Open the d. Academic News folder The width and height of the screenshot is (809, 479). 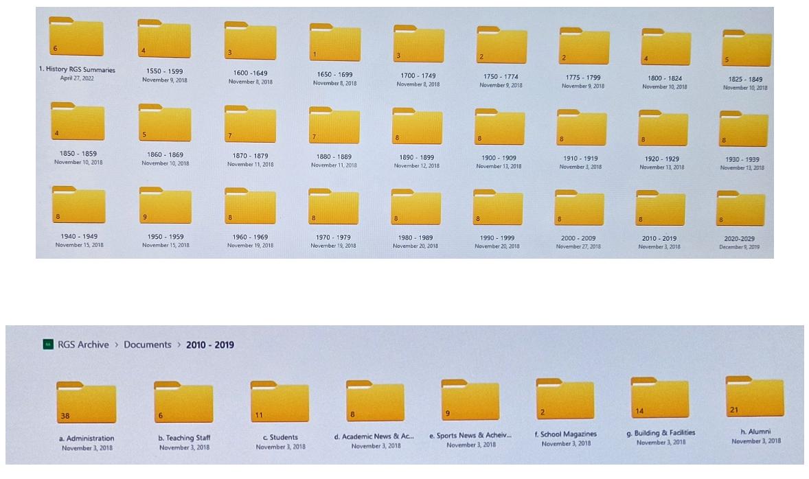point(375,401)
